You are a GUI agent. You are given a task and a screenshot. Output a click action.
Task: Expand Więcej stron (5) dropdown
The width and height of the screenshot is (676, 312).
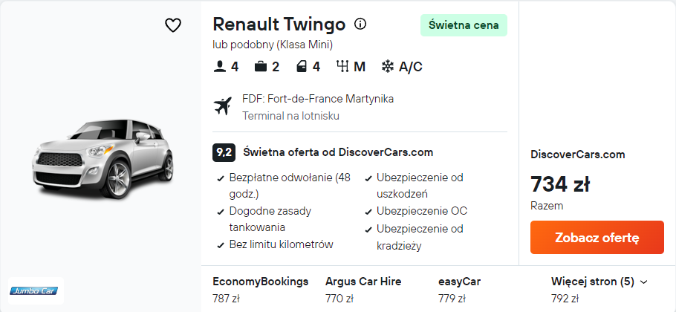click(x=599, y=282)
